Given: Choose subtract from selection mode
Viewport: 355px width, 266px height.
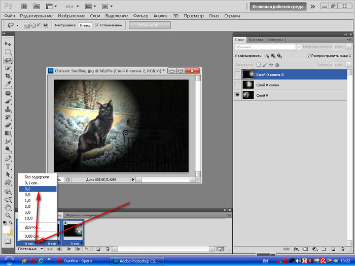Looking at the screenshot, I should click(39, 25).
